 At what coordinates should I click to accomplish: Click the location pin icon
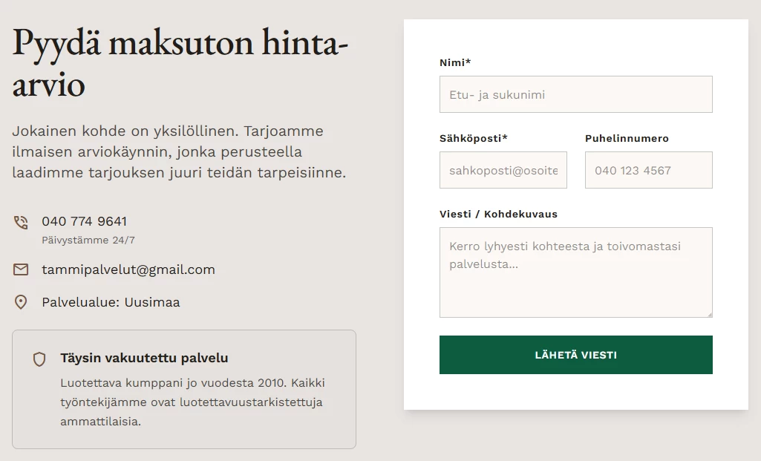(x=20, y=302)
